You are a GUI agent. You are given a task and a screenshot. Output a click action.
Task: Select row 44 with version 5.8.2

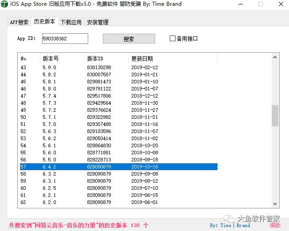click(x=119, y=74)
